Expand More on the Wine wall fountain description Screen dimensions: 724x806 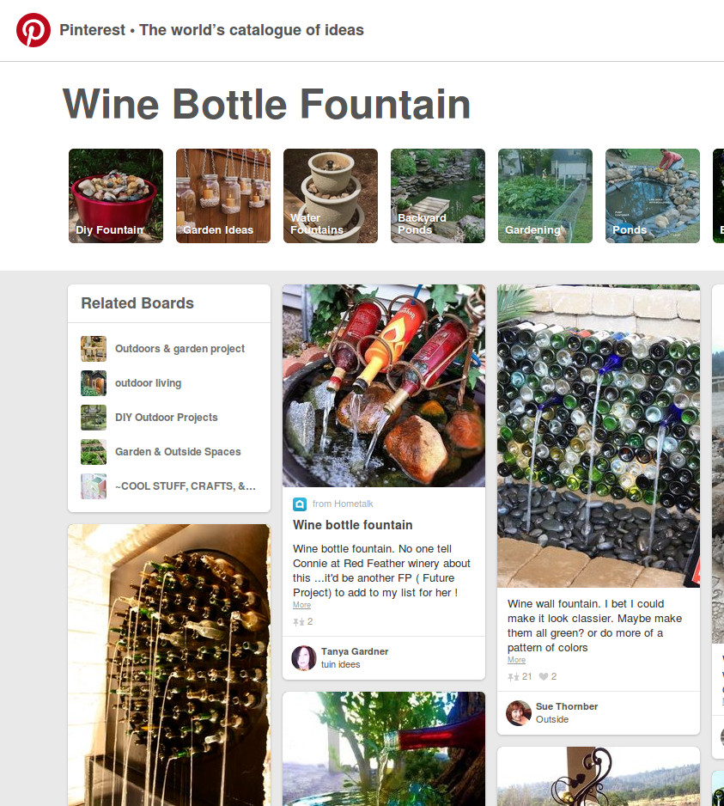[x=516, y=660]
